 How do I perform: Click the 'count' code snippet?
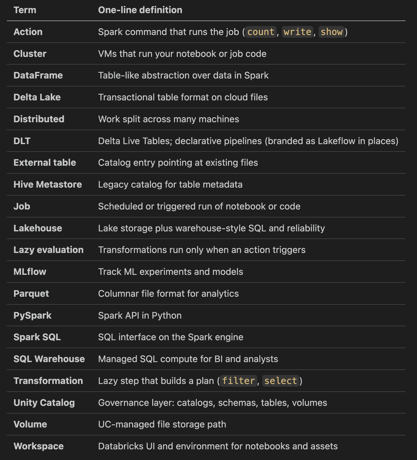(x=261, y=32)
